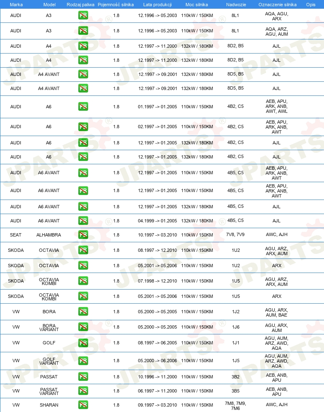
Task: Select date range 10.1997 -> 03.2010
Action: [x=157, y=235]
